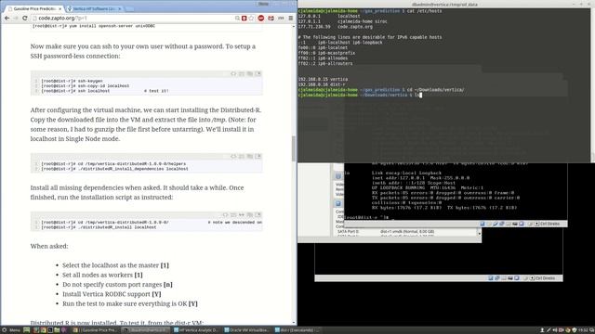Click hard disk indicator in front VM status bar
595x334 pixels.
point(483,224)
